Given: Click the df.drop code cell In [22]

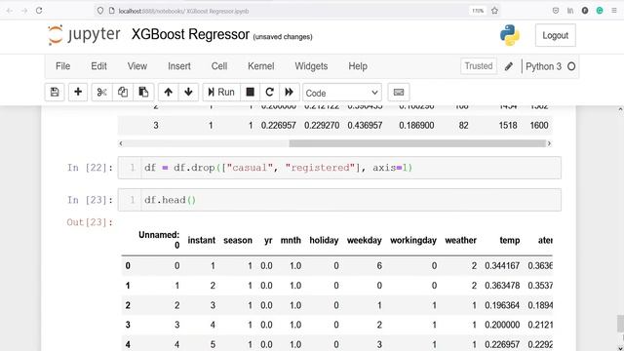Looking at the screenshot, I should [x=339, y=168].
